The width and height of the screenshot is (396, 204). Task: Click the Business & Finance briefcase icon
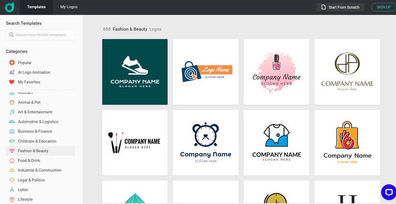point(12,131)
